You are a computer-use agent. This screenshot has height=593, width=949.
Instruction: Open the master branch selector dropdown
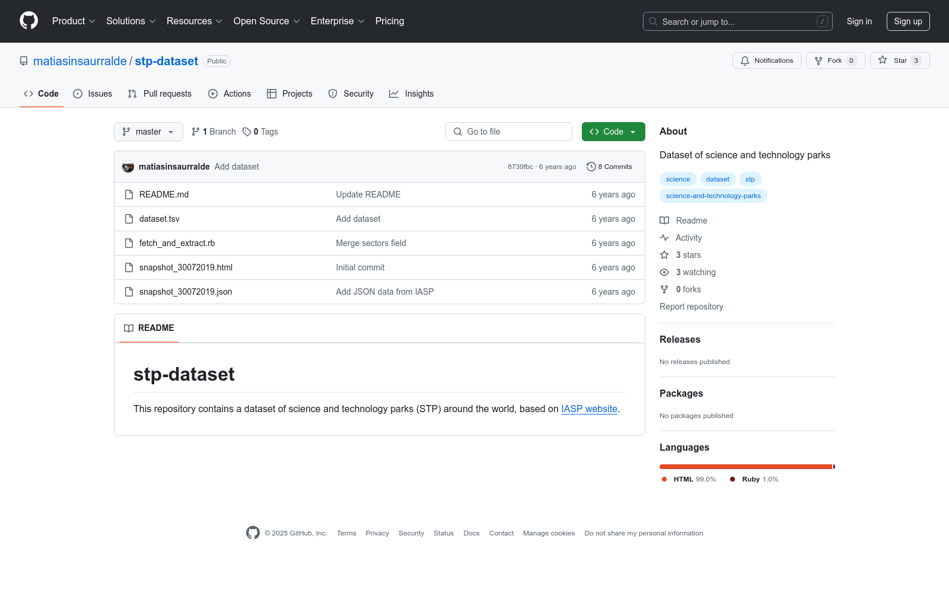pyautogui.click(x=148, y=132)
